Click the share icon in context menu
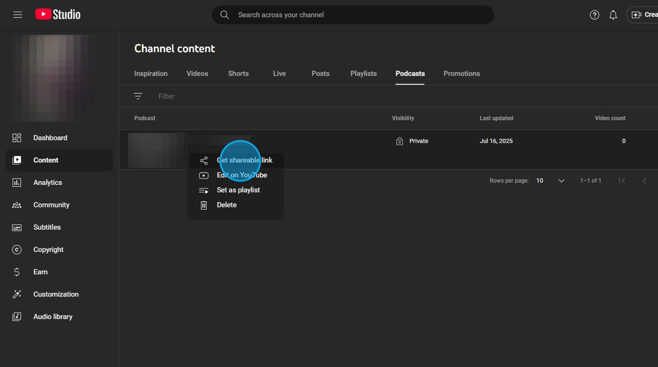This screenshot has width=658, height=367. click(x=203, y=160)
